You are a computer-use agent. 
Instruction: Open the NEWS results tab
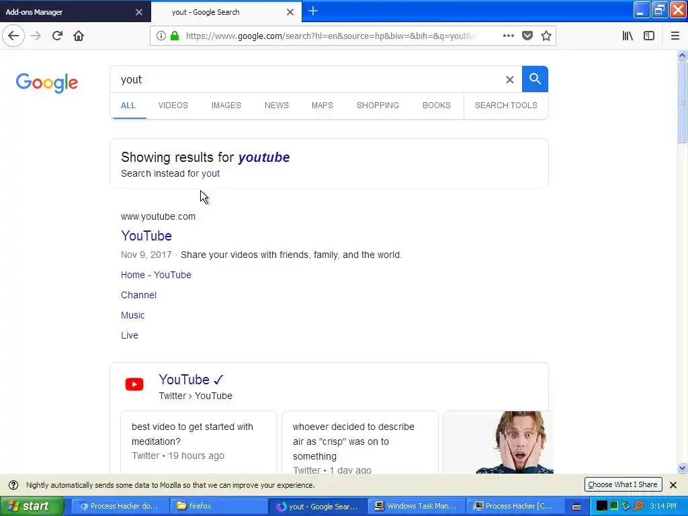coord(276,105)
